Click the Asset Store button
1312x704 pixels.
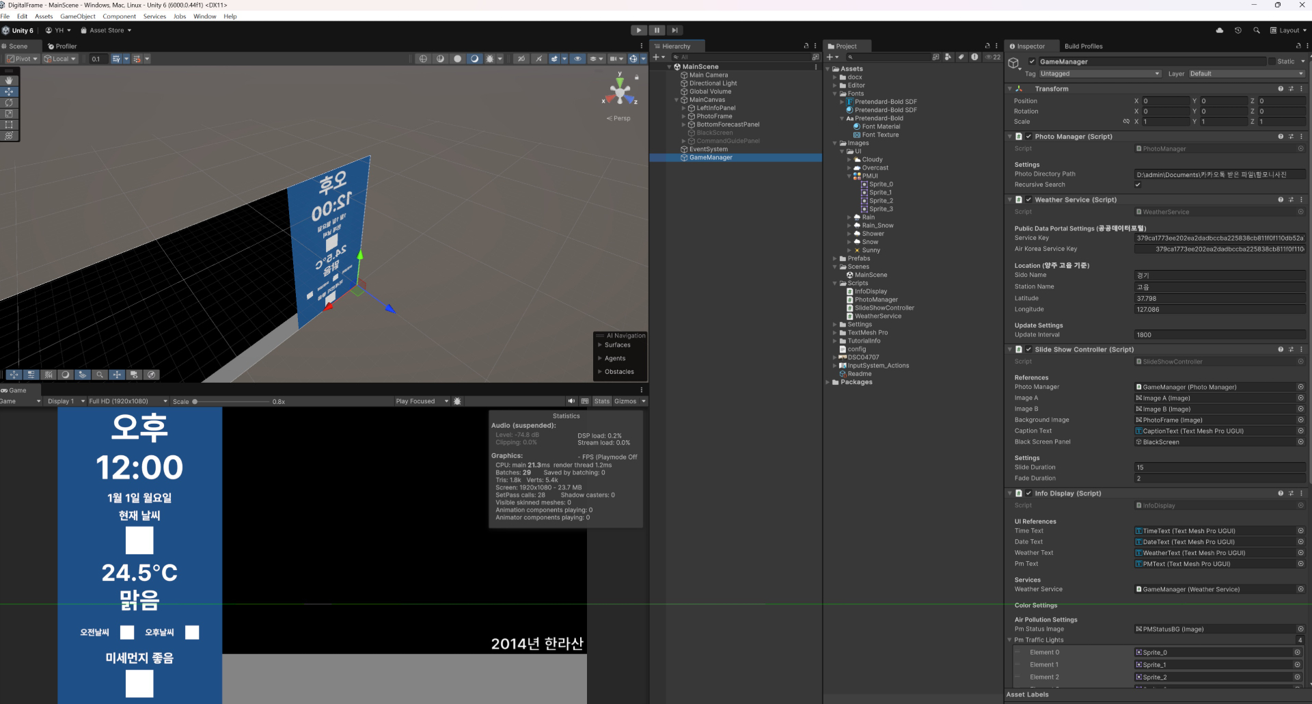[x=106, y=30]
